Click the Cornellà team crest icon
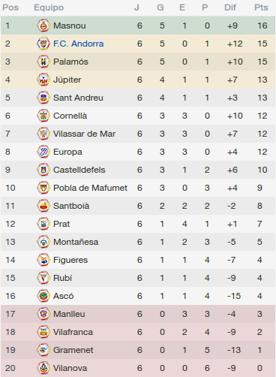 pos(43,116)
